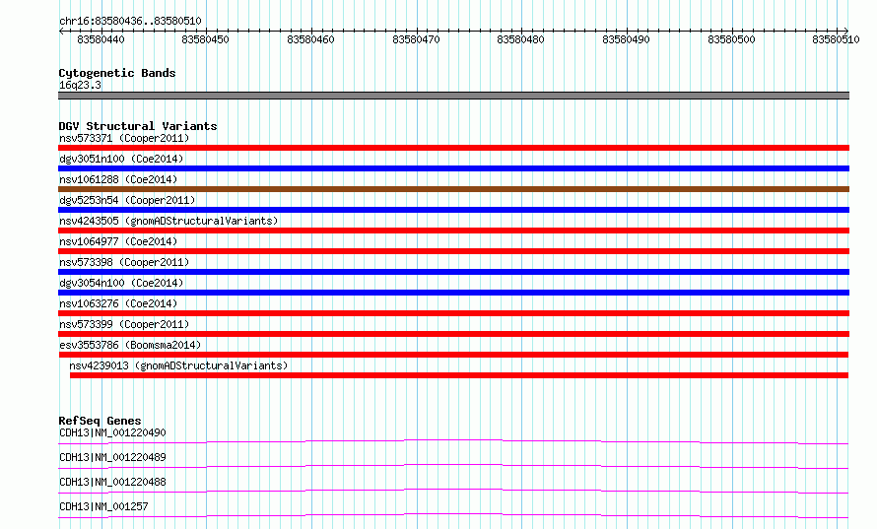Open variant nsv4239013 (gnomADStructuralVariants) label

pos(178,365)
